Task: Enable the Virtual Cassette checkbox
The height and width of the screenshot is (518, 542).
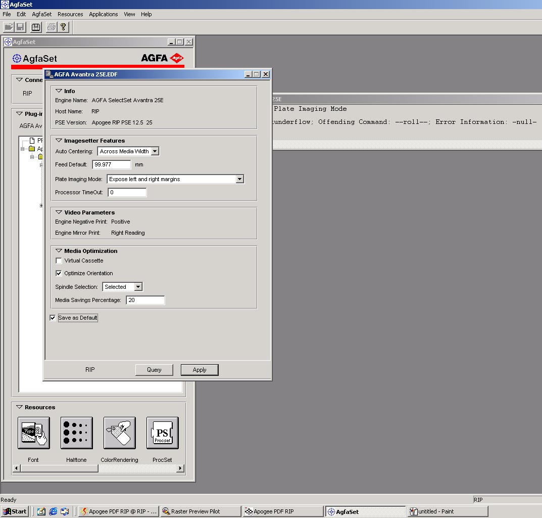Action: click(x=59, y=261)
